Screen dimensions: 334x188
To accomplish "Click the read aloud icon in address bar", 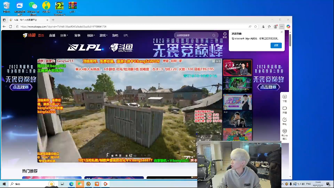I will (x=250, y=27).
